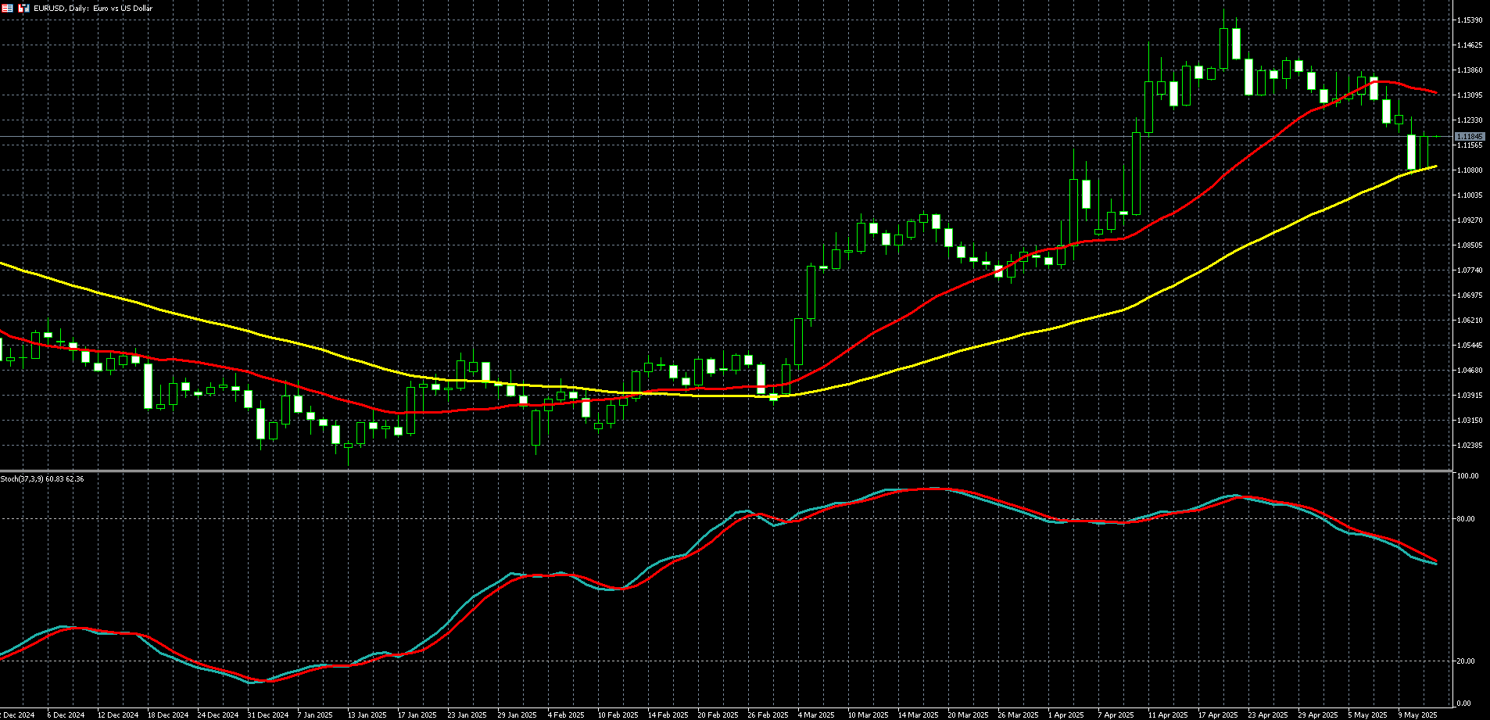
Task: Click the Stoch(37,3,9) indicator label
Action: [x=42, y=478]
